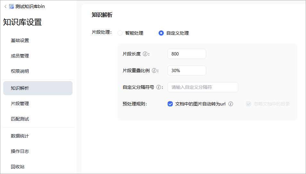This screenshot has height=174, width=306.
Task: Open the info icon next to 片段长度
Action: (x=145, y=54)
